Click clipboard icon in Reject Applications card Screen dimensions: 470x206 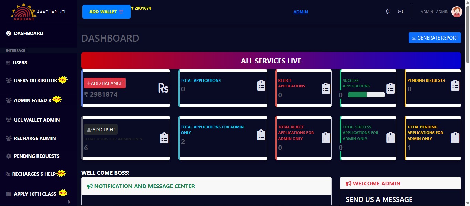[x=326, y=88]
